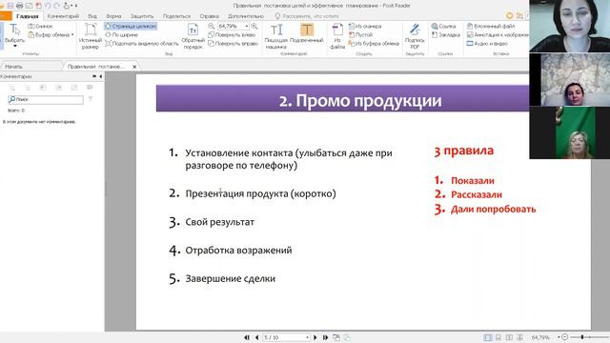Select Подогнать видимую область view
This screenshot has height=343, width=610.
[x=142, y=44]
